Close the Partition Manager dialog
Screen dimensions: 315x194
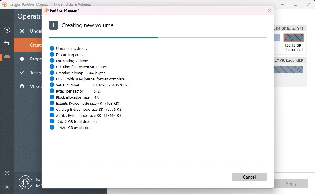[269, 10]
